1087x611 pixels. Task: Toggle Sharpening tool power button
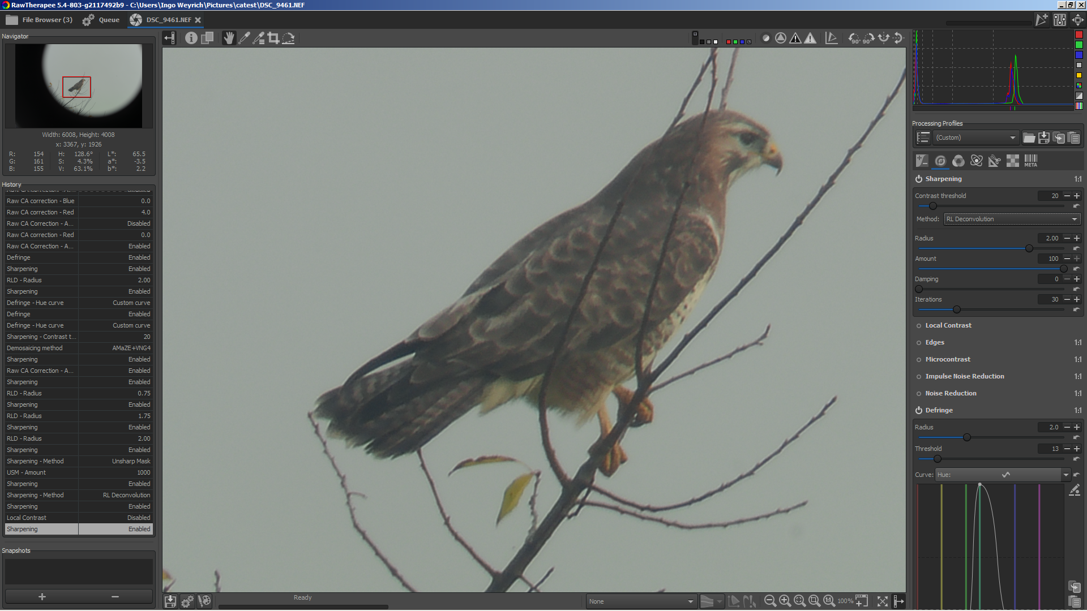[919, 179]
